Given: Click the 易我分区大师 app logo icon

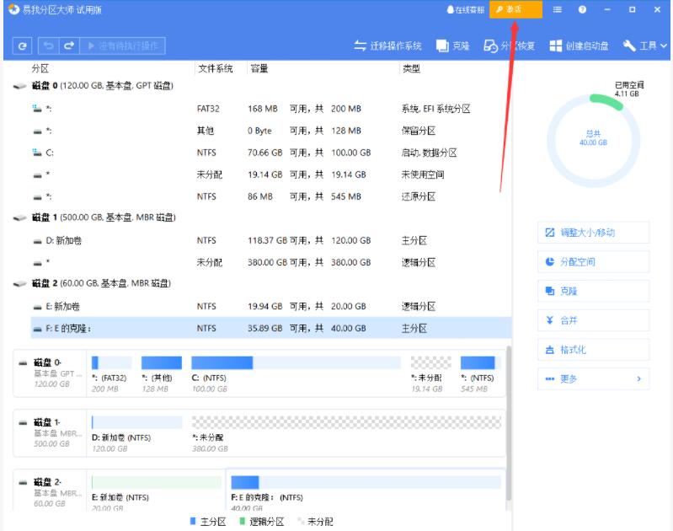Looking at the screenshot, I should (13, 9).
